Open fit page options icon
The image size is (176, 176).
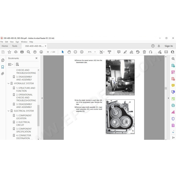point(102,52)
